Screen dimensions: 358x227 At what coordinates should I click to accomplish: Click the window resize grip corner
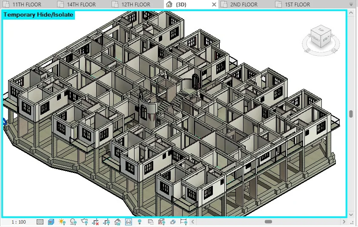tap(351, 222)
